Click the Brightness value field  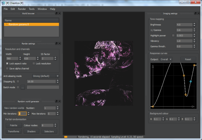tap(184, 25)
